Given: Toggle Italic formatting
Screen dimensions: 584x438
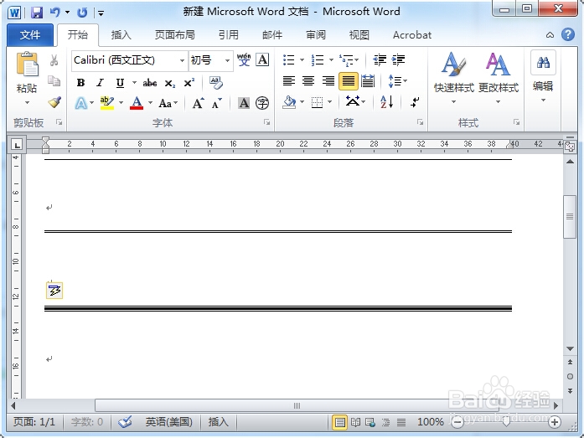Looking at the screenshot, I should 100,83.
